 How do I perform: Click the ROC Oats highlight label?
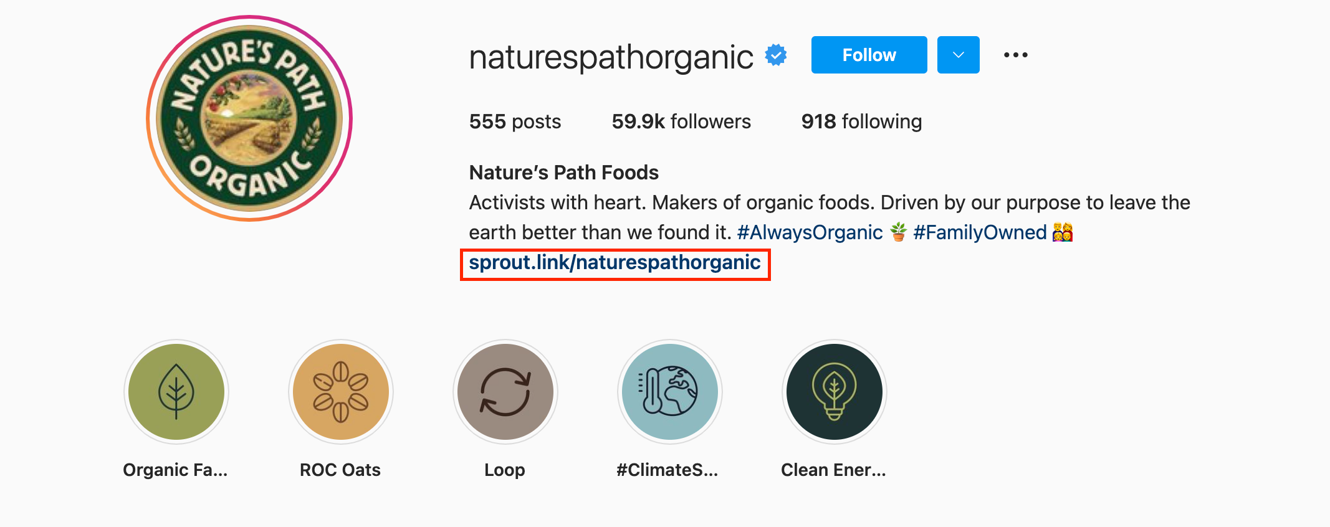[x=340, y=470]
